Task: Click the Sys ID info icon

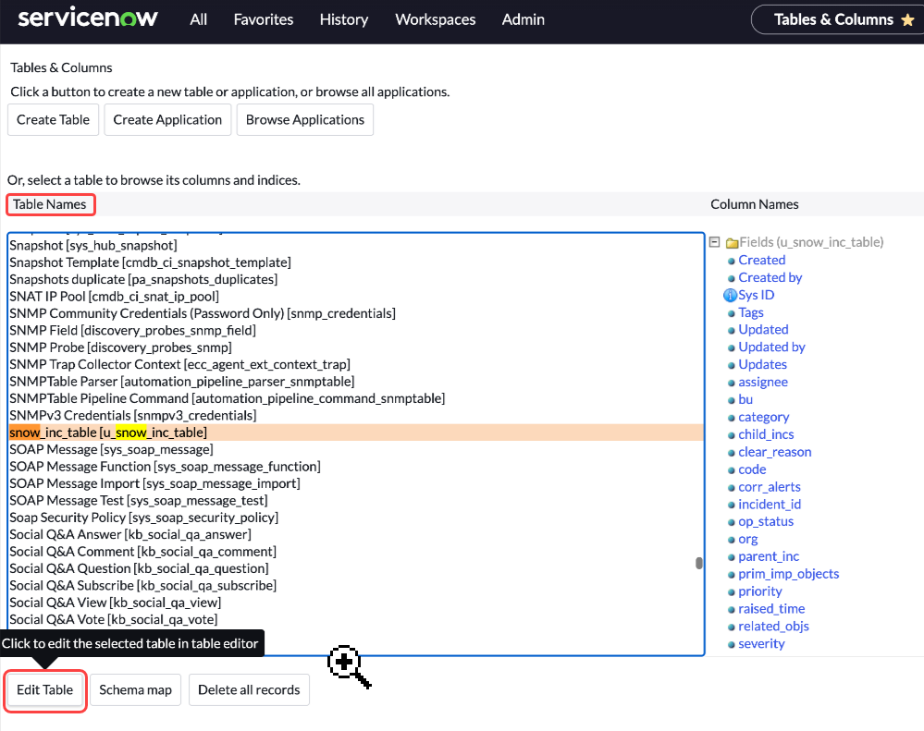Action: click(x=730, y=296)
